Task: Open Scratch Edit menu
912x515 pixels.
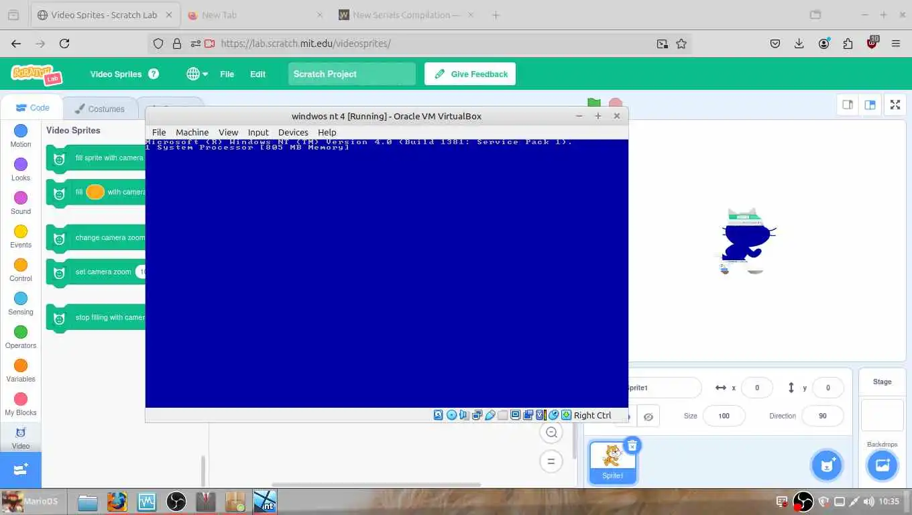Action: click(x=258, y=74)
